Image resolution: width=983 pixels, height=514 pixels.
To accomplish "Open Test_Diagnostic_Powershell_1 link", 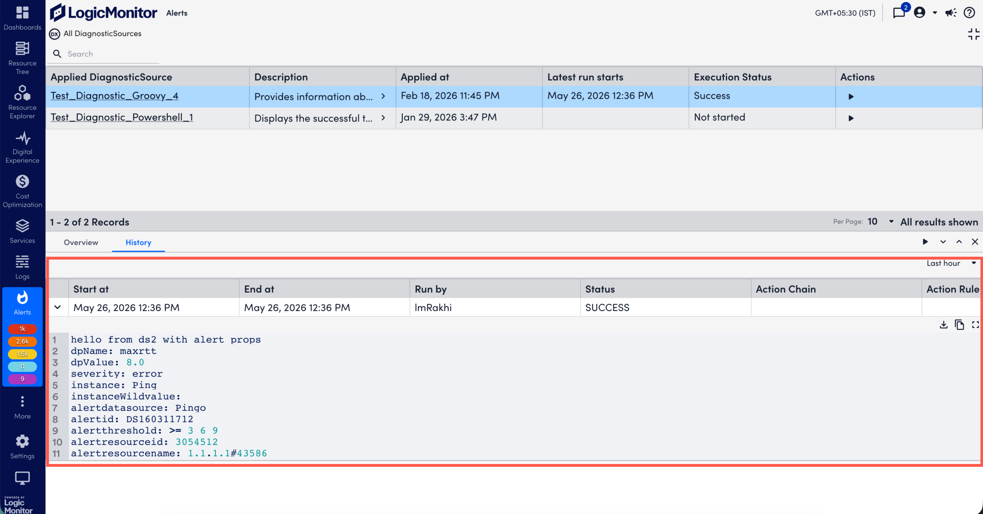I will (122, 117).
